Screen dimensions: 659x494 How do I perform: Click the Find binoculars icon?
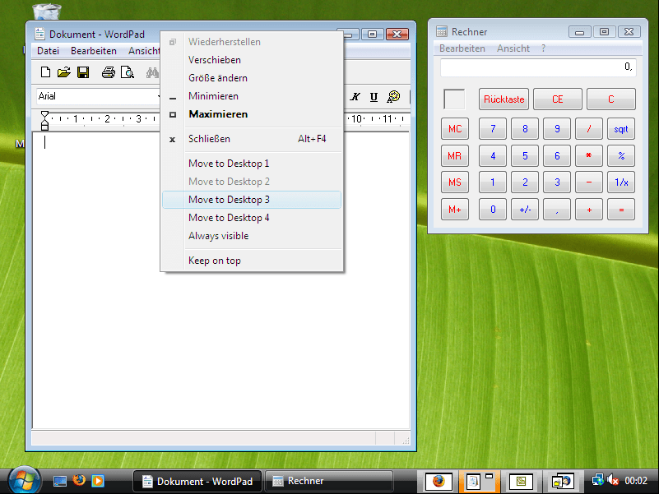[x=152, y=72]
